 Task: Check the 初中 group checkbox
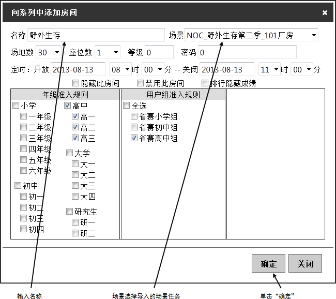[x=18, y=185]
